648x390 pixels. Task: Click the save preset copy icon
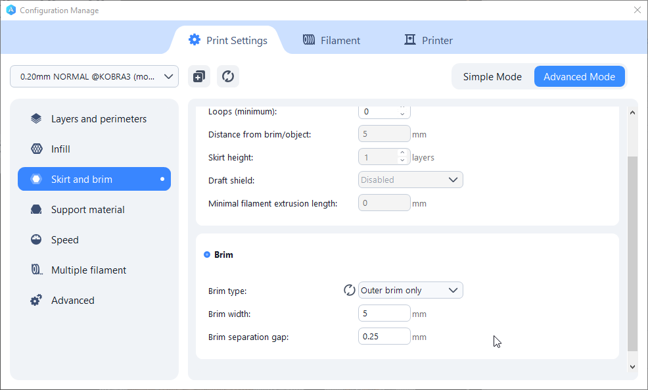[x=199, y=76]
